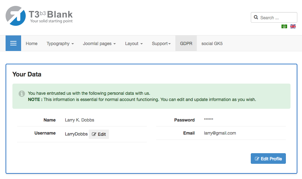Open the hamburger off-canvas menu
The width and height of the screenshot is (302, 179).
[13, 43]
